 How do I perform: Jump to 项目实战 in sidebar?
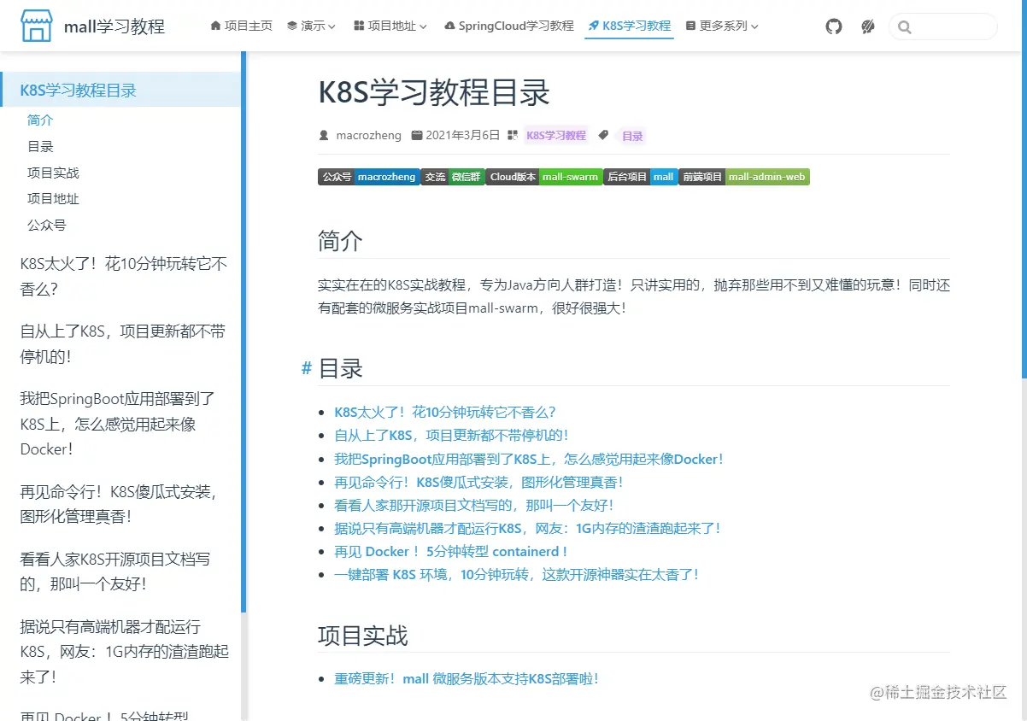pyautogui.click(x=53, y=173)
